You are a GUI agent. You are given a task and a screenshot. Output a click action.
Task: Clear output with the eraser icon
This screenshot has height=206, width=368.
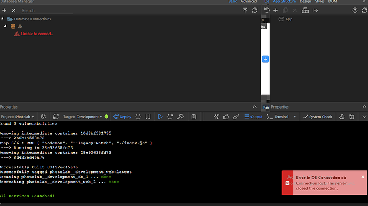click(x=342, y=117)
